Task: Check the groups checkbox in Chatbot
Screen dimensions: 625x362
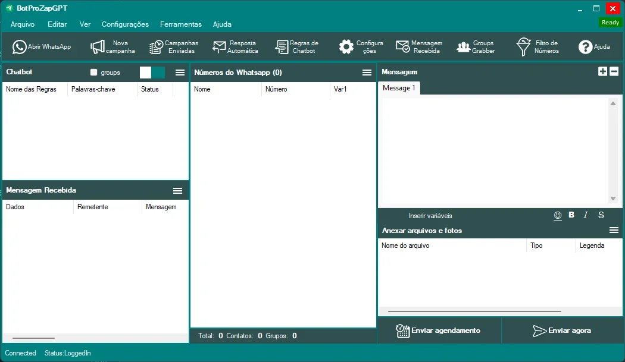Action: [x=93, y=73]
